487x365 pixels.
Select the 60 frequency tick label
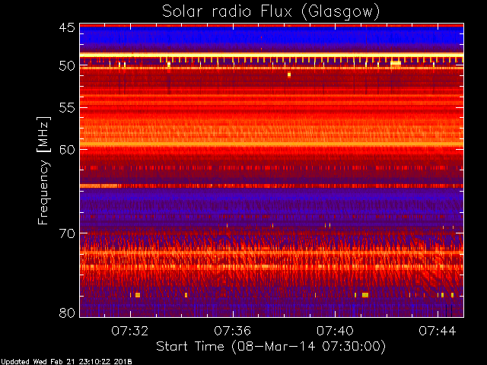point(67,150)
